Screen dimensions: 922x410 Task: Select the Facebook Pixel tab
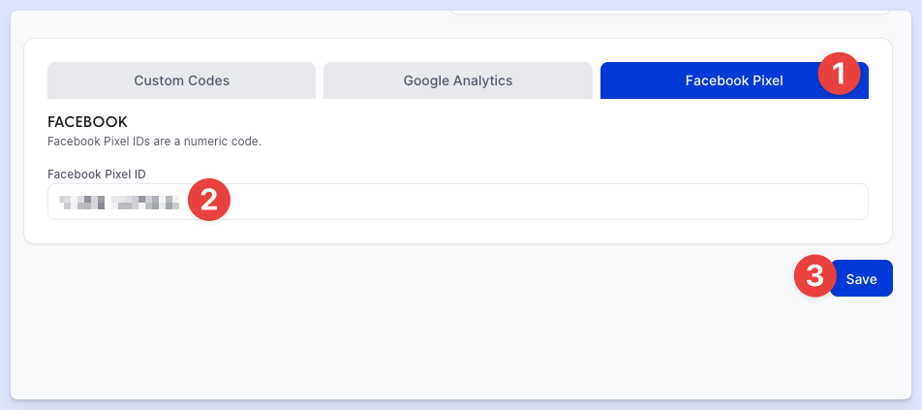[x=734, y=80]
